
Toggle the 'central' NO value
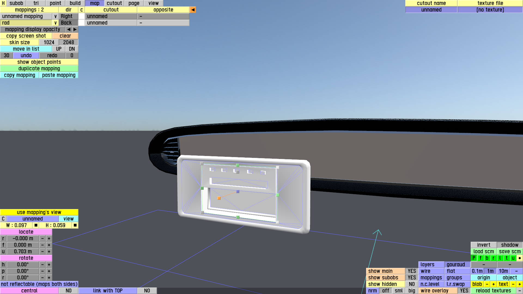(x=68, y=291)
